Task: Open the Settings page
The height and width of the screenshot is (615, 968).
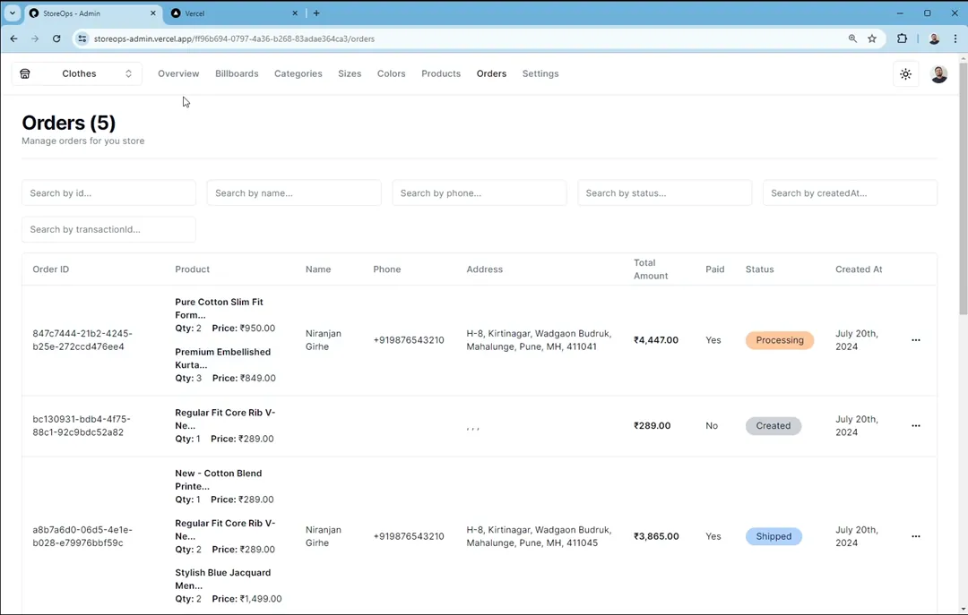Action: click(x=540, y=73)
